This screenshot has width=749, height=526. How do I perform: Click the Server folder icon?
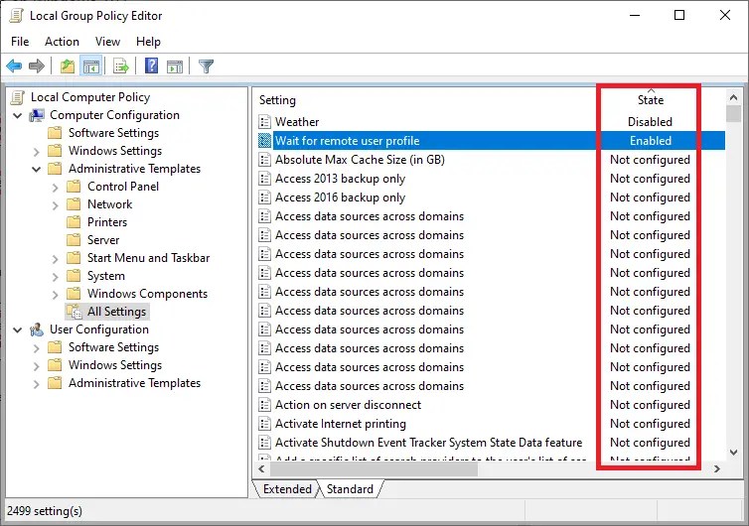(x=74, y=240)
